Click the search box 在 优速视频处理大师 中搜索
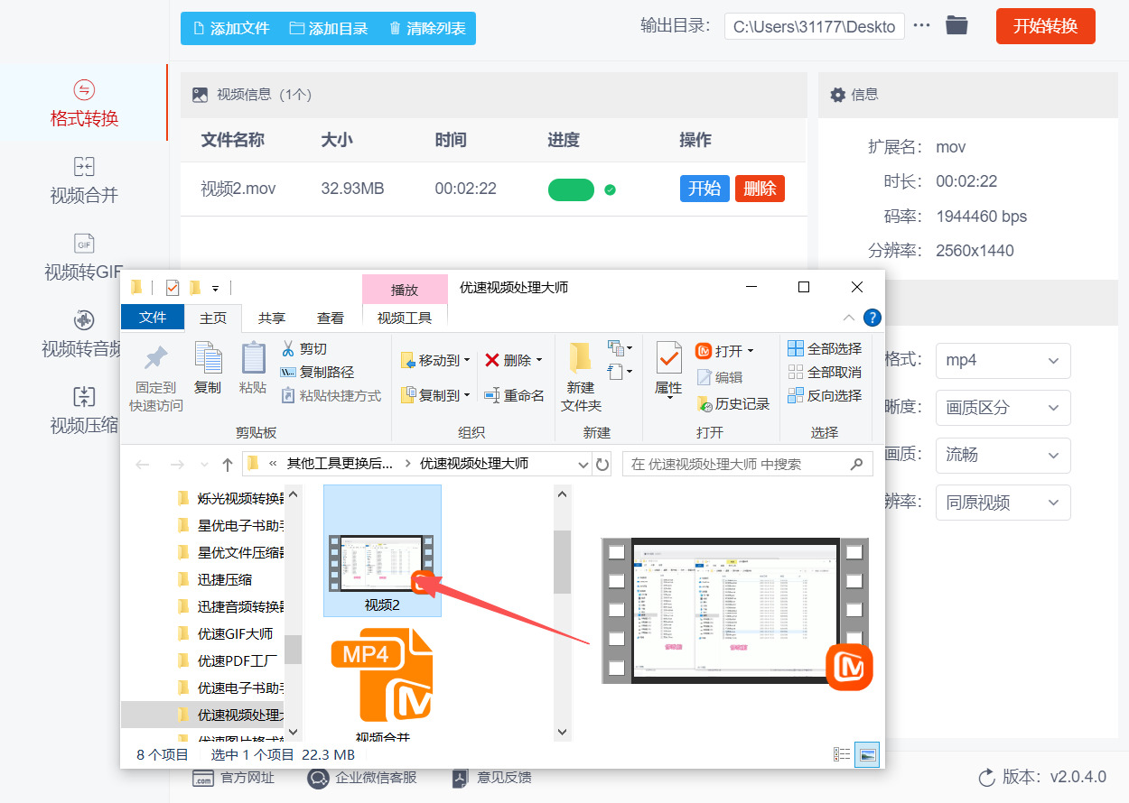Viewport: 1129px width, 803px height. tap(748, 465)
